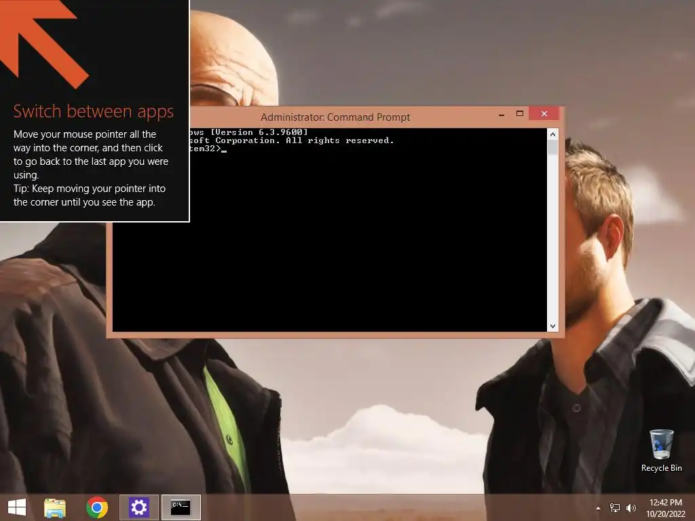Open the network status tray icon
The height and width of the screenshot is (521, 695).
tap(615, 507)
